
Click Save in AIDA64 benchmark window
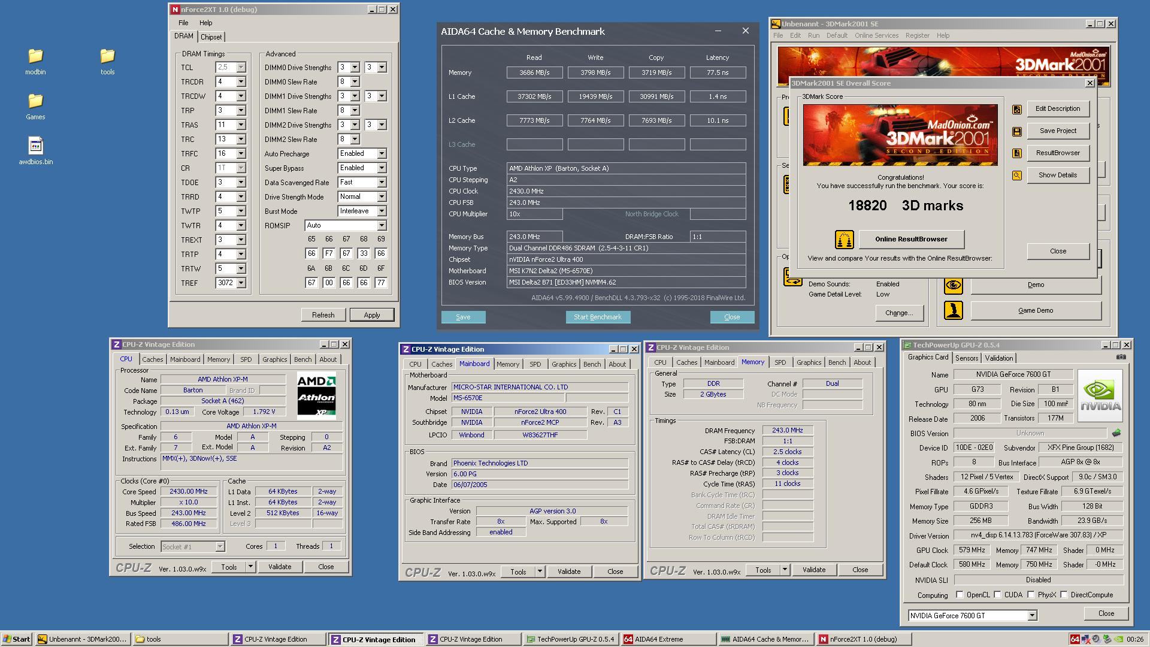coord(463,318)
